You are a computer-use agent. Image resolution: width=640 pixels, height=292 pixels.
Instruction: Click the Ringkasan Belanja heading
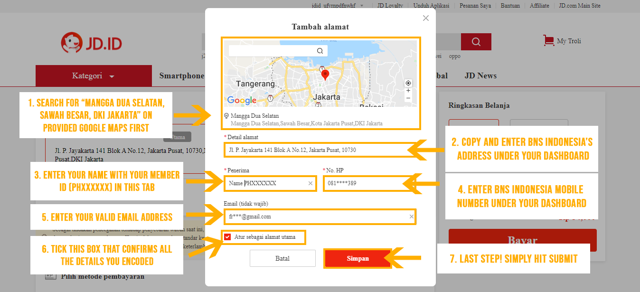[479, 105]
